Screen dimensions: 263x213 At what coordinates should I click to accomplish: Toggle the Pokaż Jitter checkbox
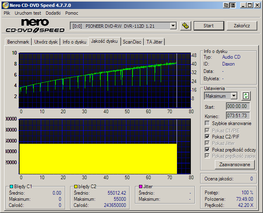[207, 143]
